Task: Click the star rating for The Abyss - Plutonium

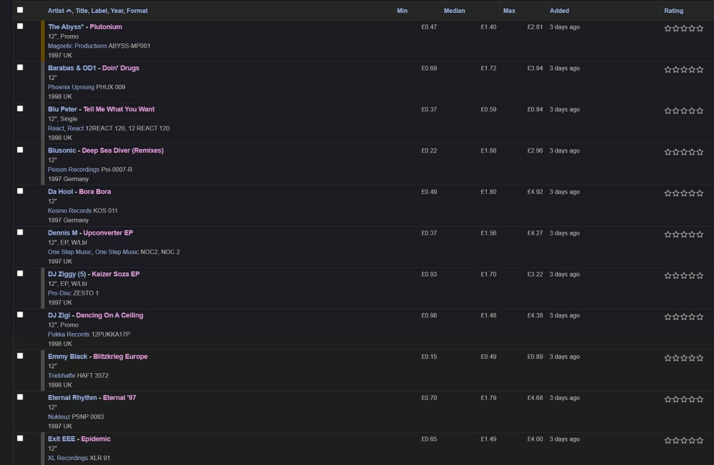Action: coord(684,28)
